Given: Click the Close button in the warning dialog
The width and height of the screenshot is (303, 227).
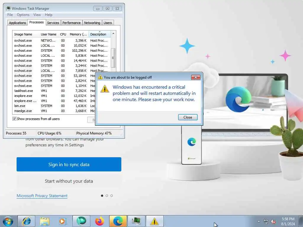Looking at the screenshot, I should 188,117.
